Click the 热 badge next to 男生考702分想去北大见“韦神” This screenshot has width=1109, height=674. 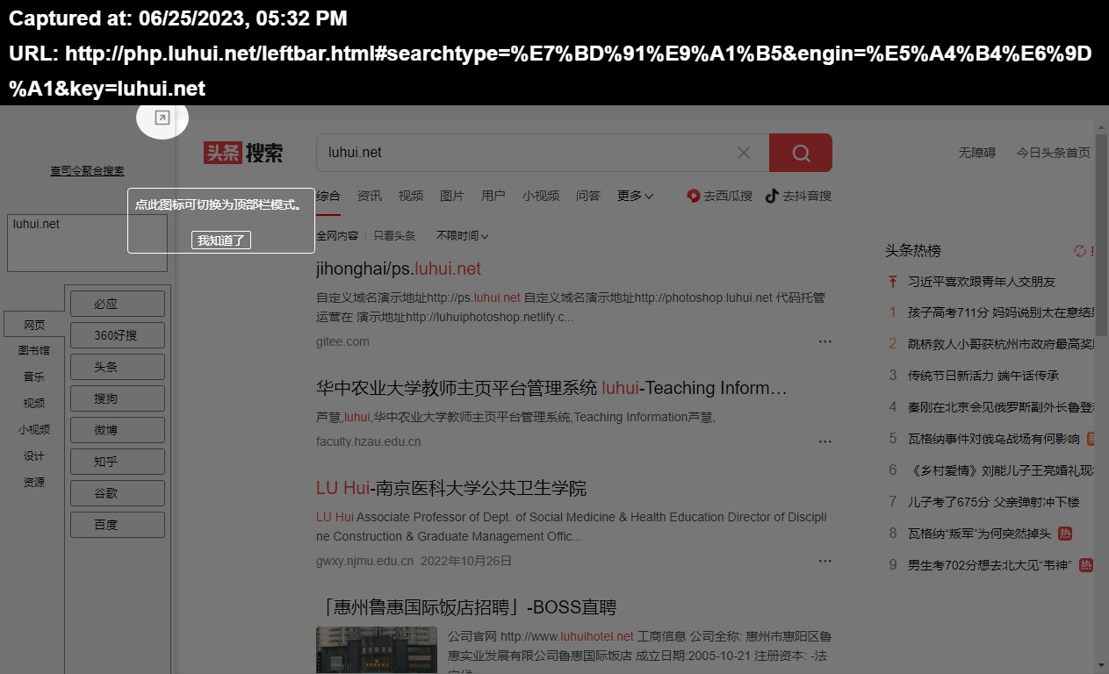(1085, 565)
